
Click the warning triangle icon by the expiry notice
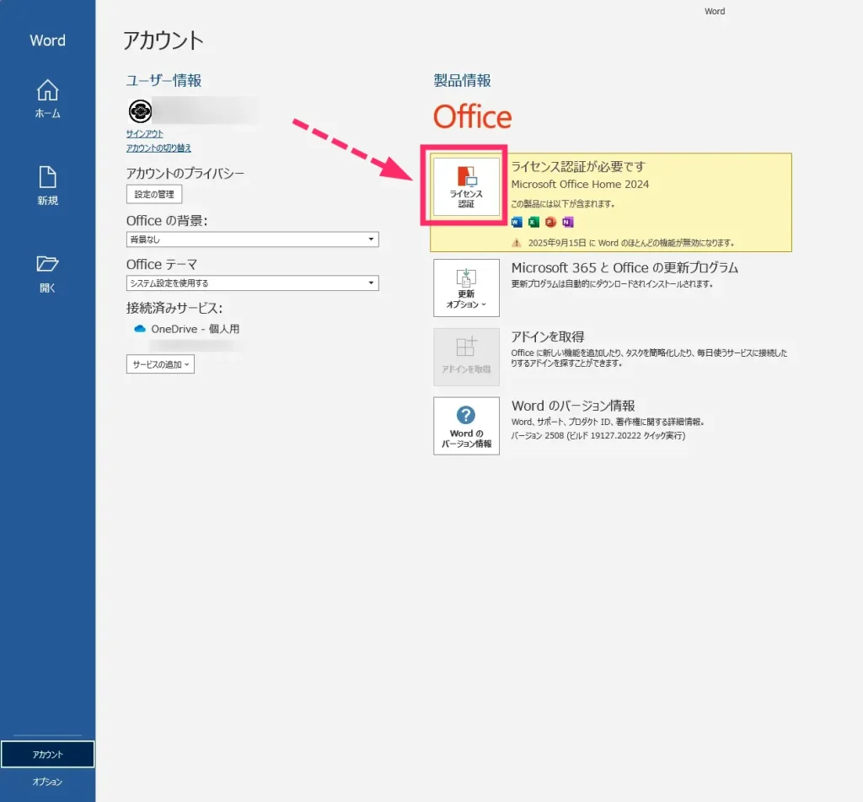[x=517, y=243]
